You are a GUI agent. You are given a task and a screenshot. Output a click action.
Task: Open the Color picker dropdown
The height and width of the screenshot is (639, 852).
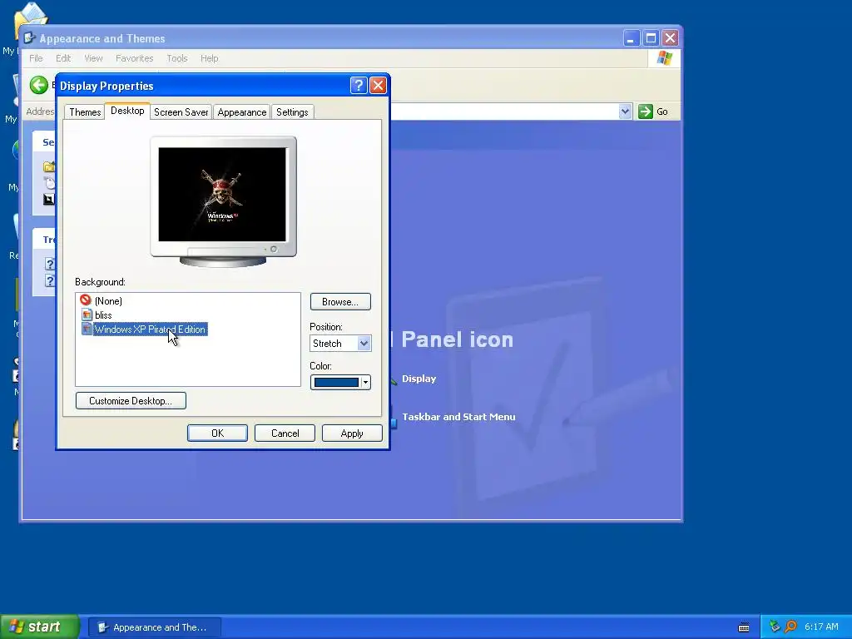[x=340, y=383]
